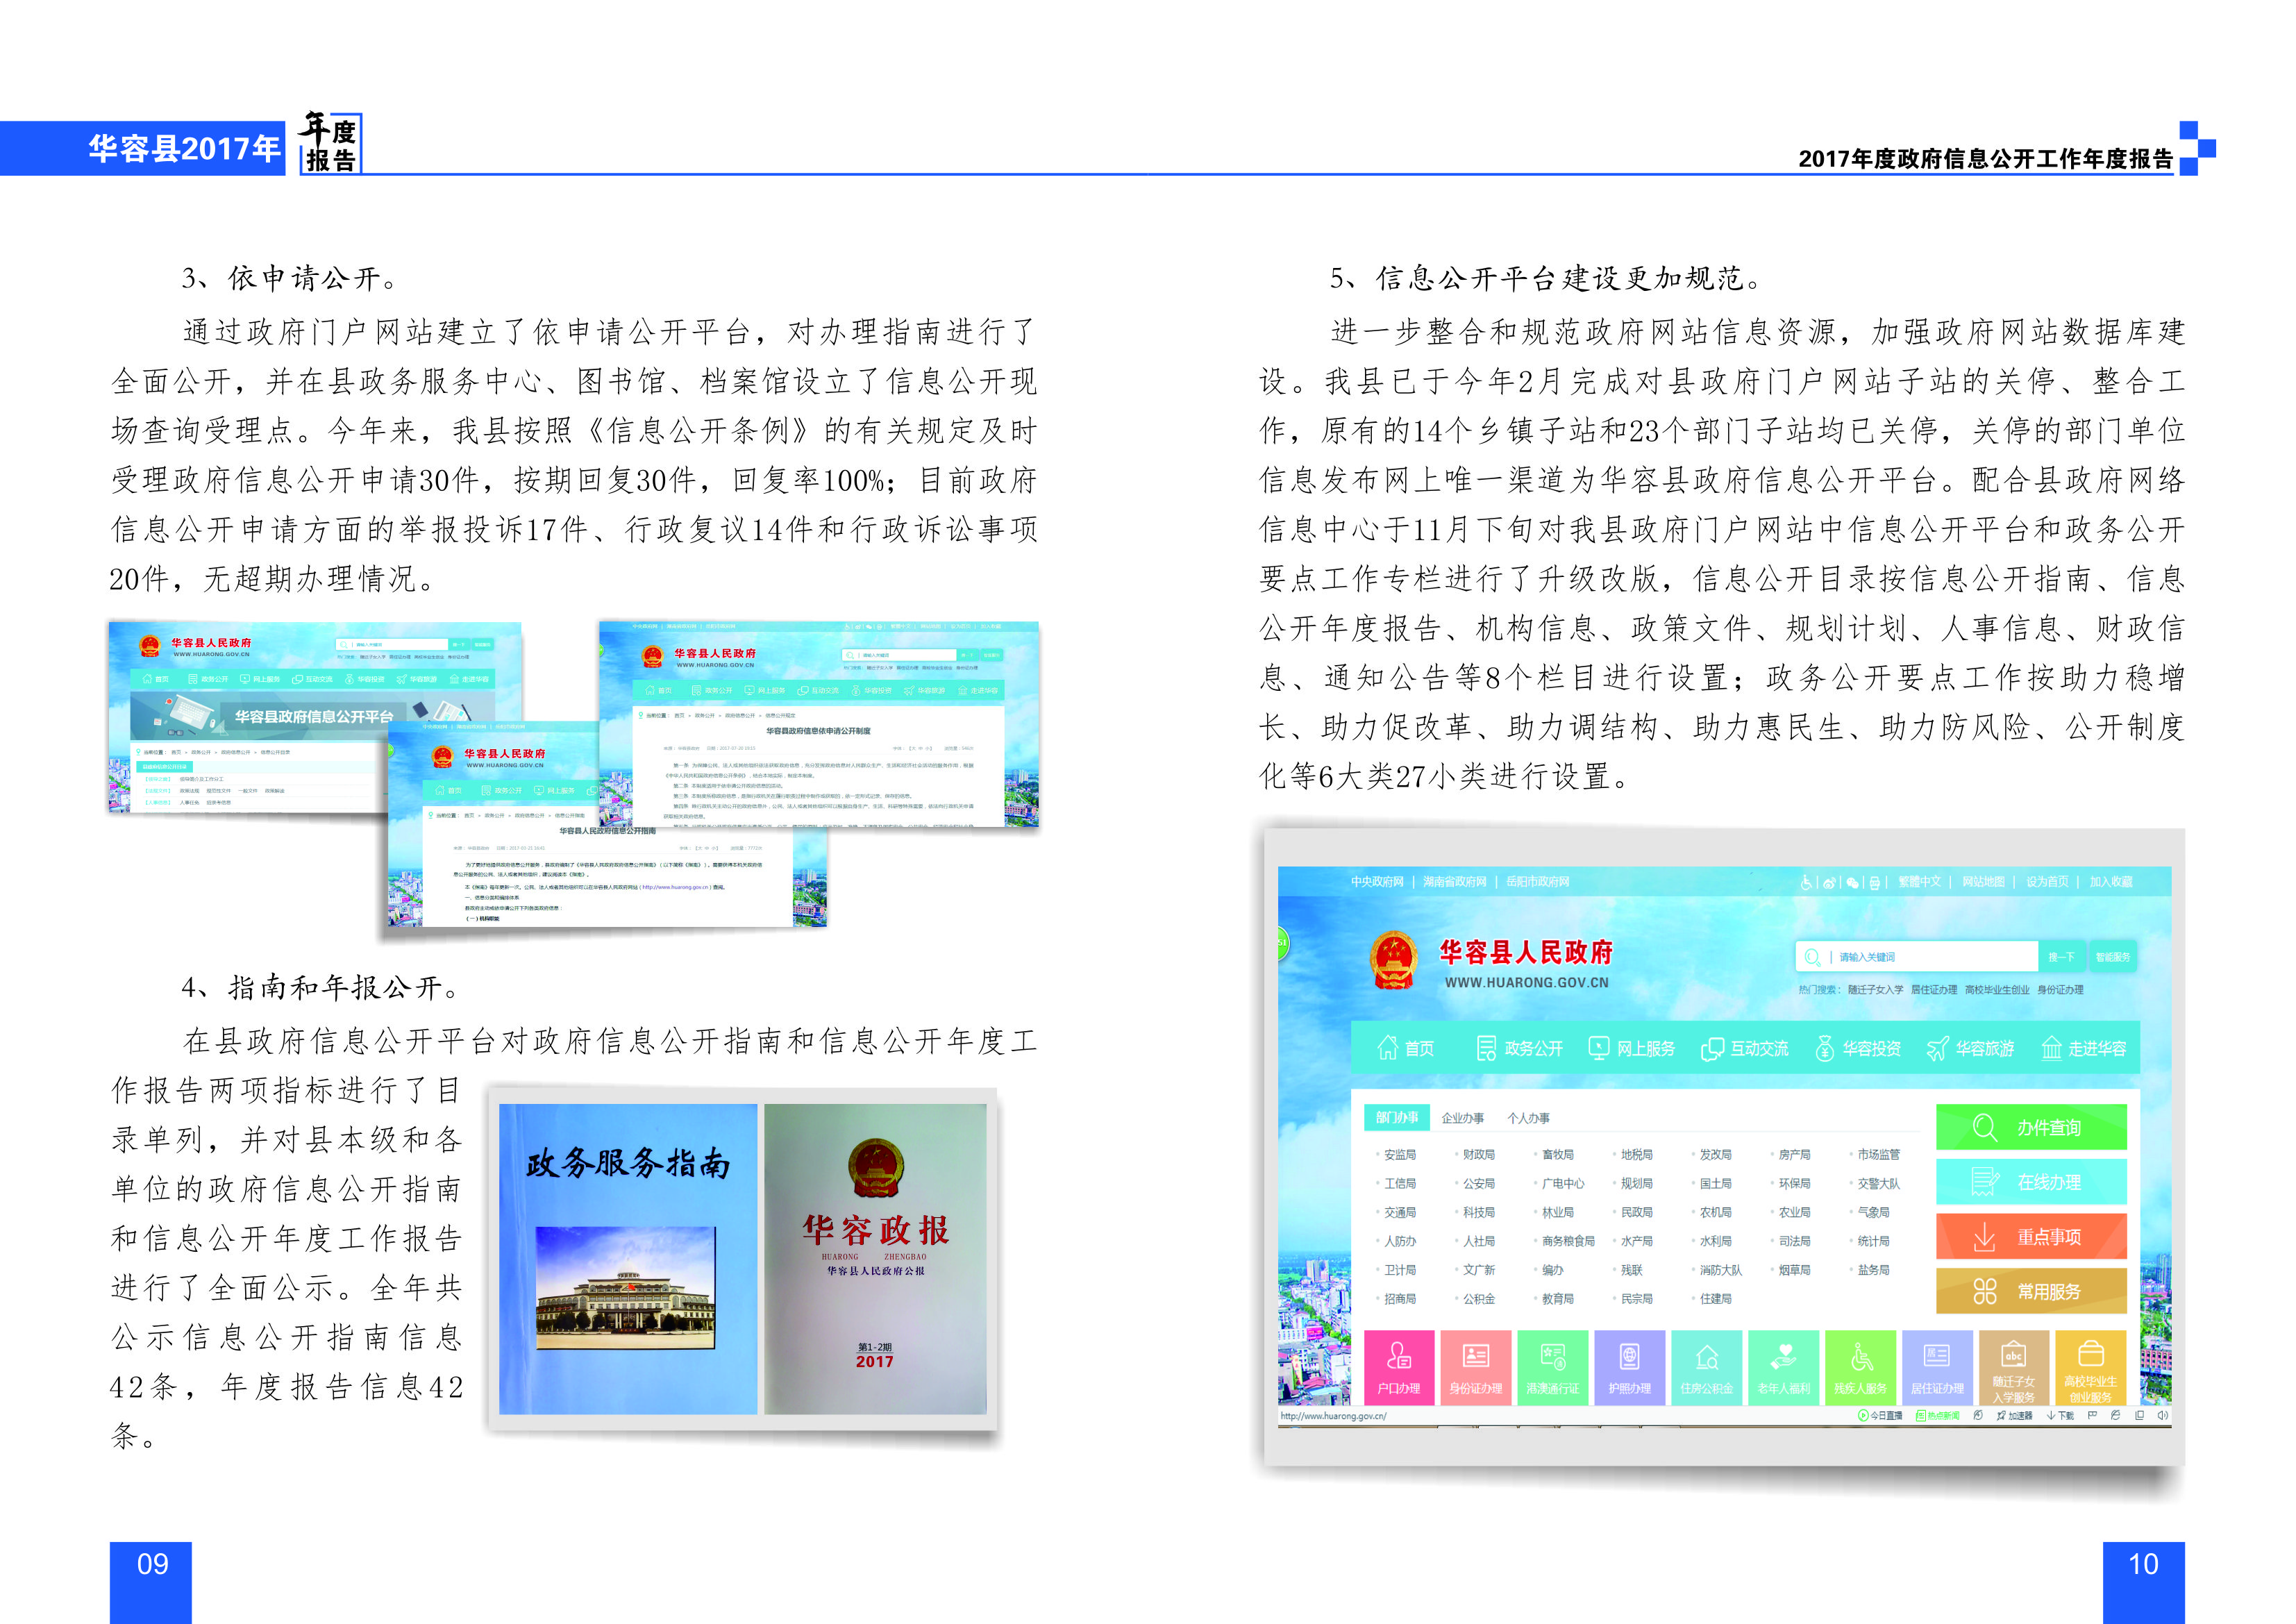Image resolution: width=2296 pixels, height=1624 pixels.
Task: Open the 户口办理 service tile
Action: pyautogui.click(x=1399, y=1367)
